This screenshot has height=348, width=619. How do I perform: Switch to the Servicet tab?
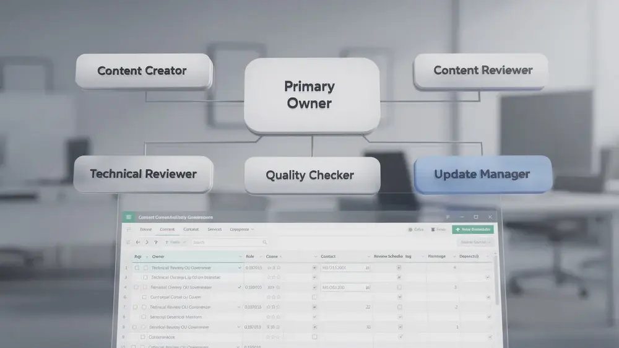tap(214, 229)
